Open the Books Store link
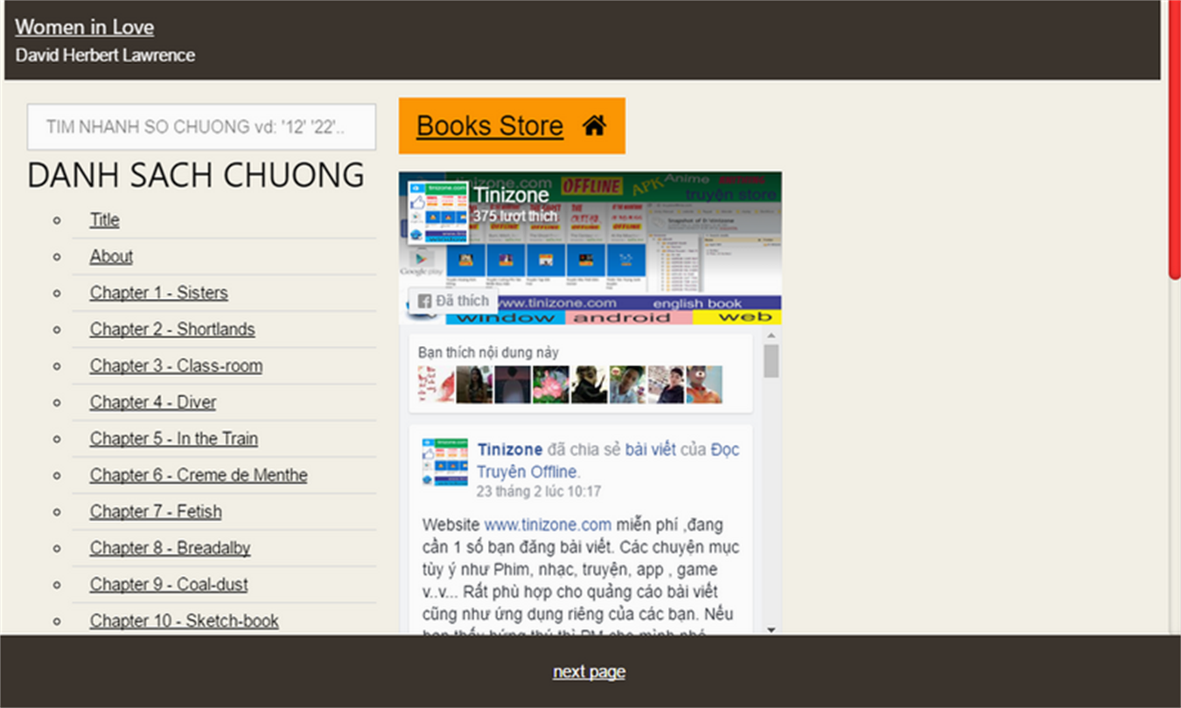The height and width of the screenshot is (708, 1181). (x=490, y=126)
